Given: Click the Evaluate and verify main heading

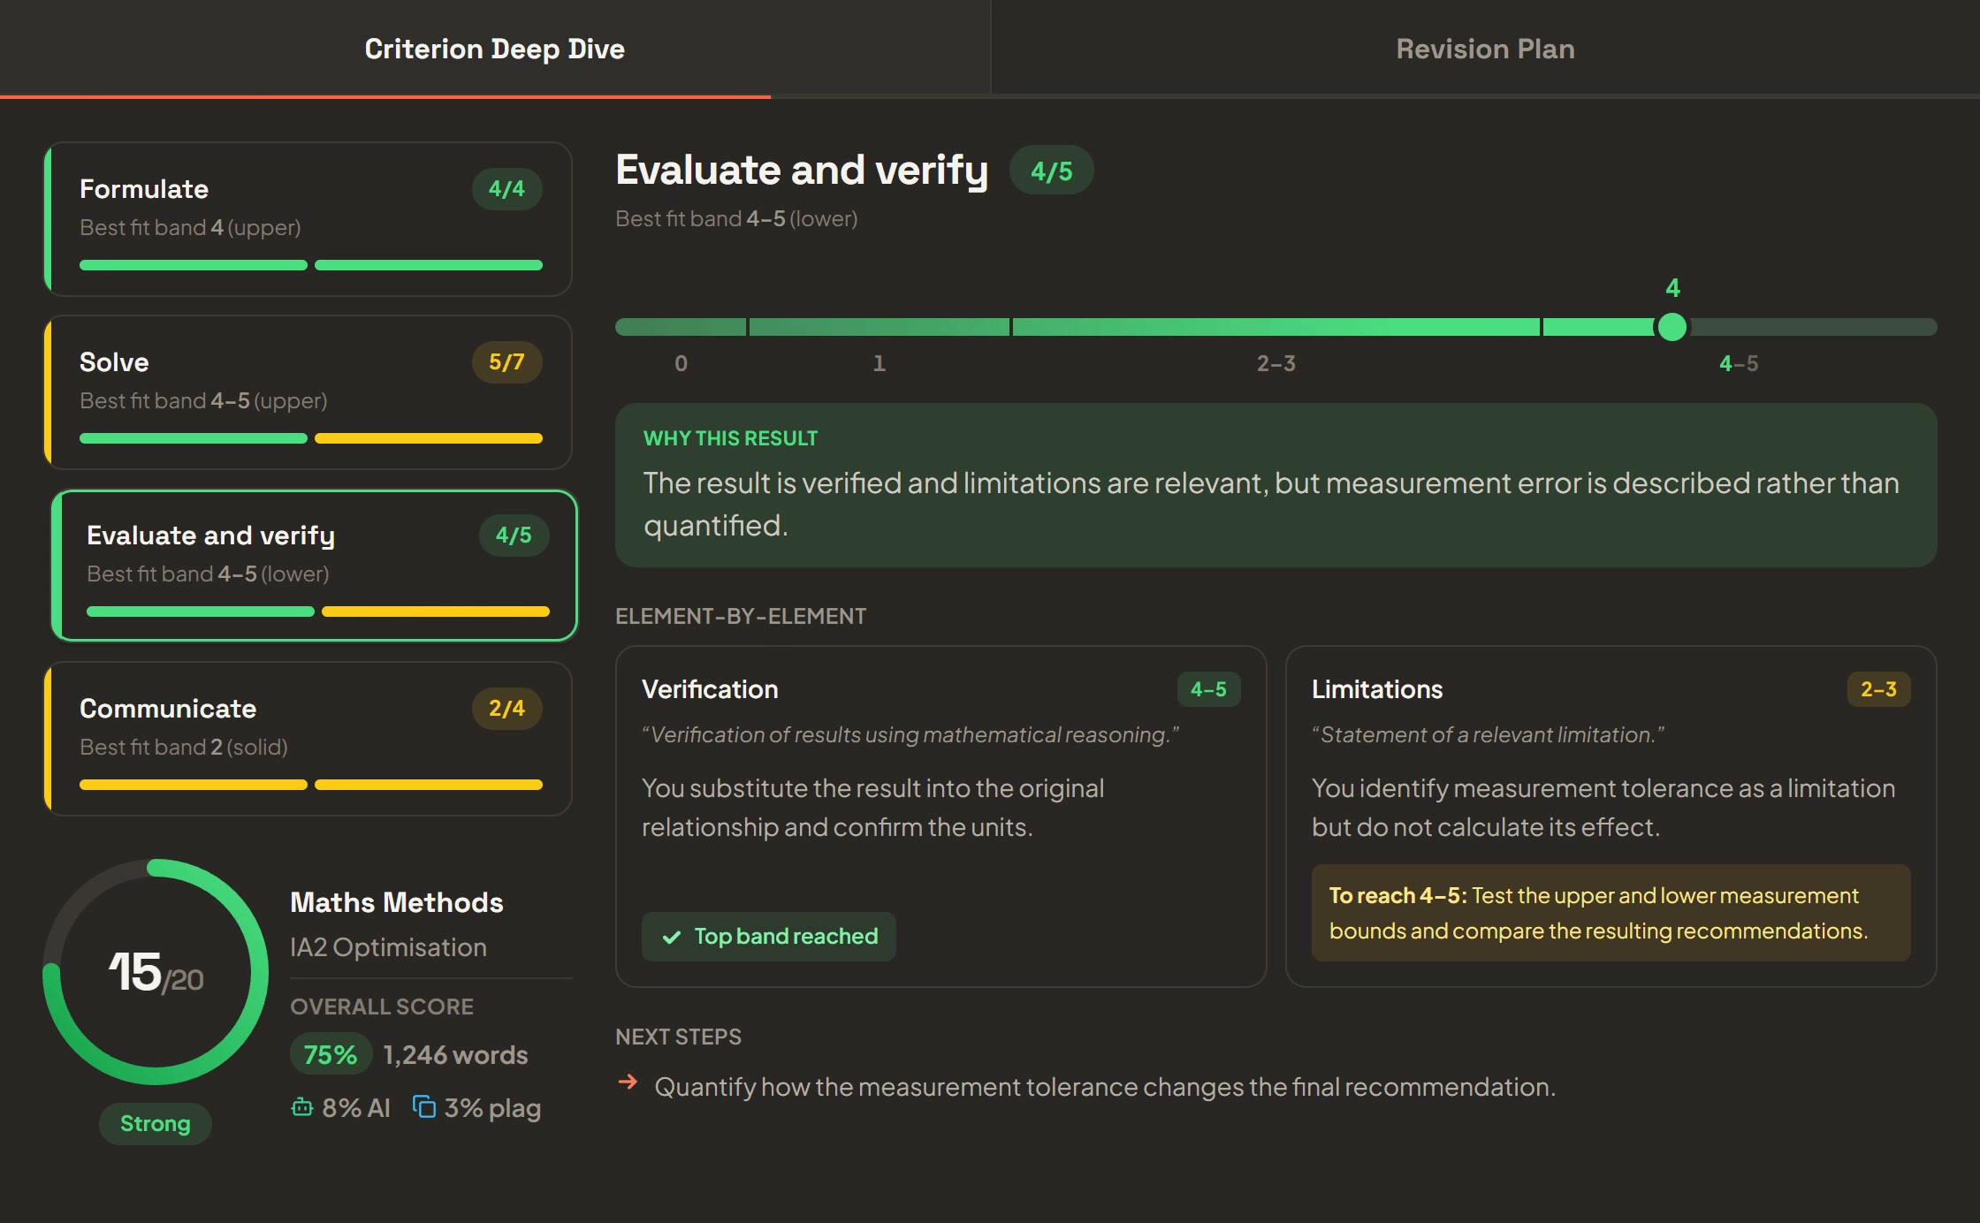Looking at the screenshot, I should pos(802,171).
